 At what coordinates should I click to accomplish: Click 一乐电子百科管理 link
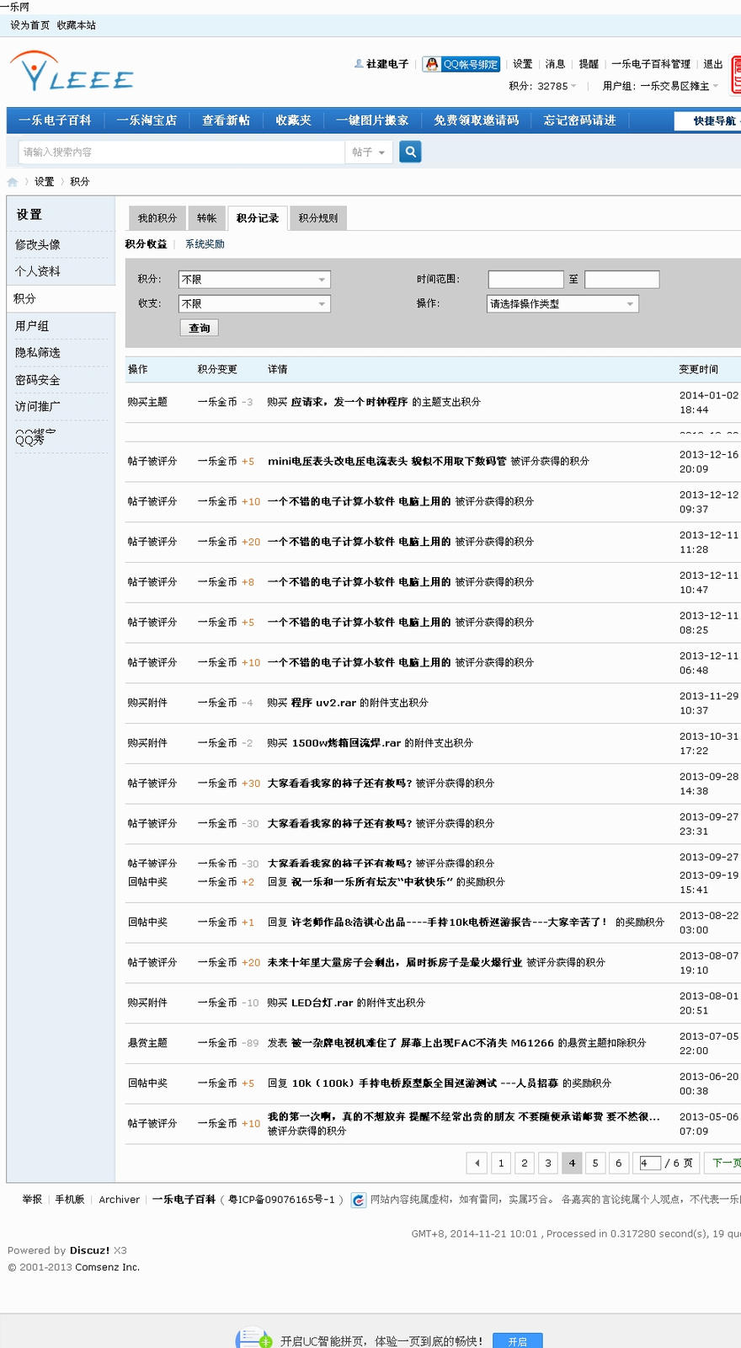pyautogui.click(x=651, y=64)
